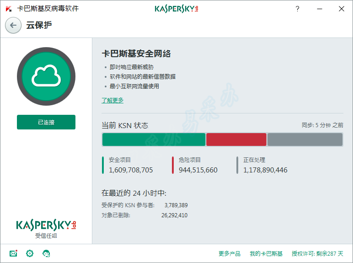Click the 最小互联网流量使用 bullet
This screenshot has width=353, height=263.
click(x=134, y=86)
